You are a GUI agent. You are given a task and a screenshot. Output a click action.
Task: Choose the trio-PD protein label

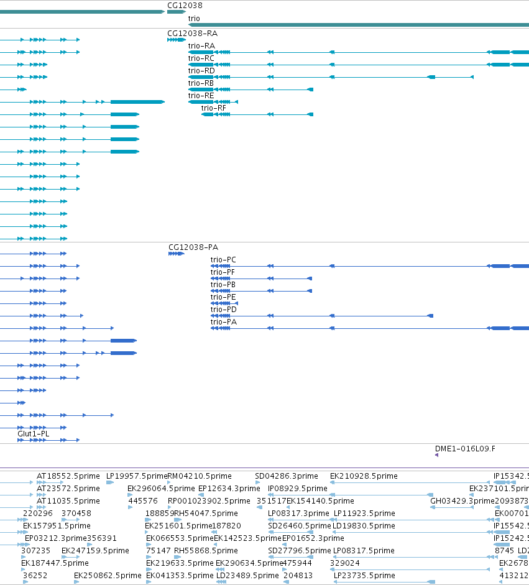pos(223,310)
